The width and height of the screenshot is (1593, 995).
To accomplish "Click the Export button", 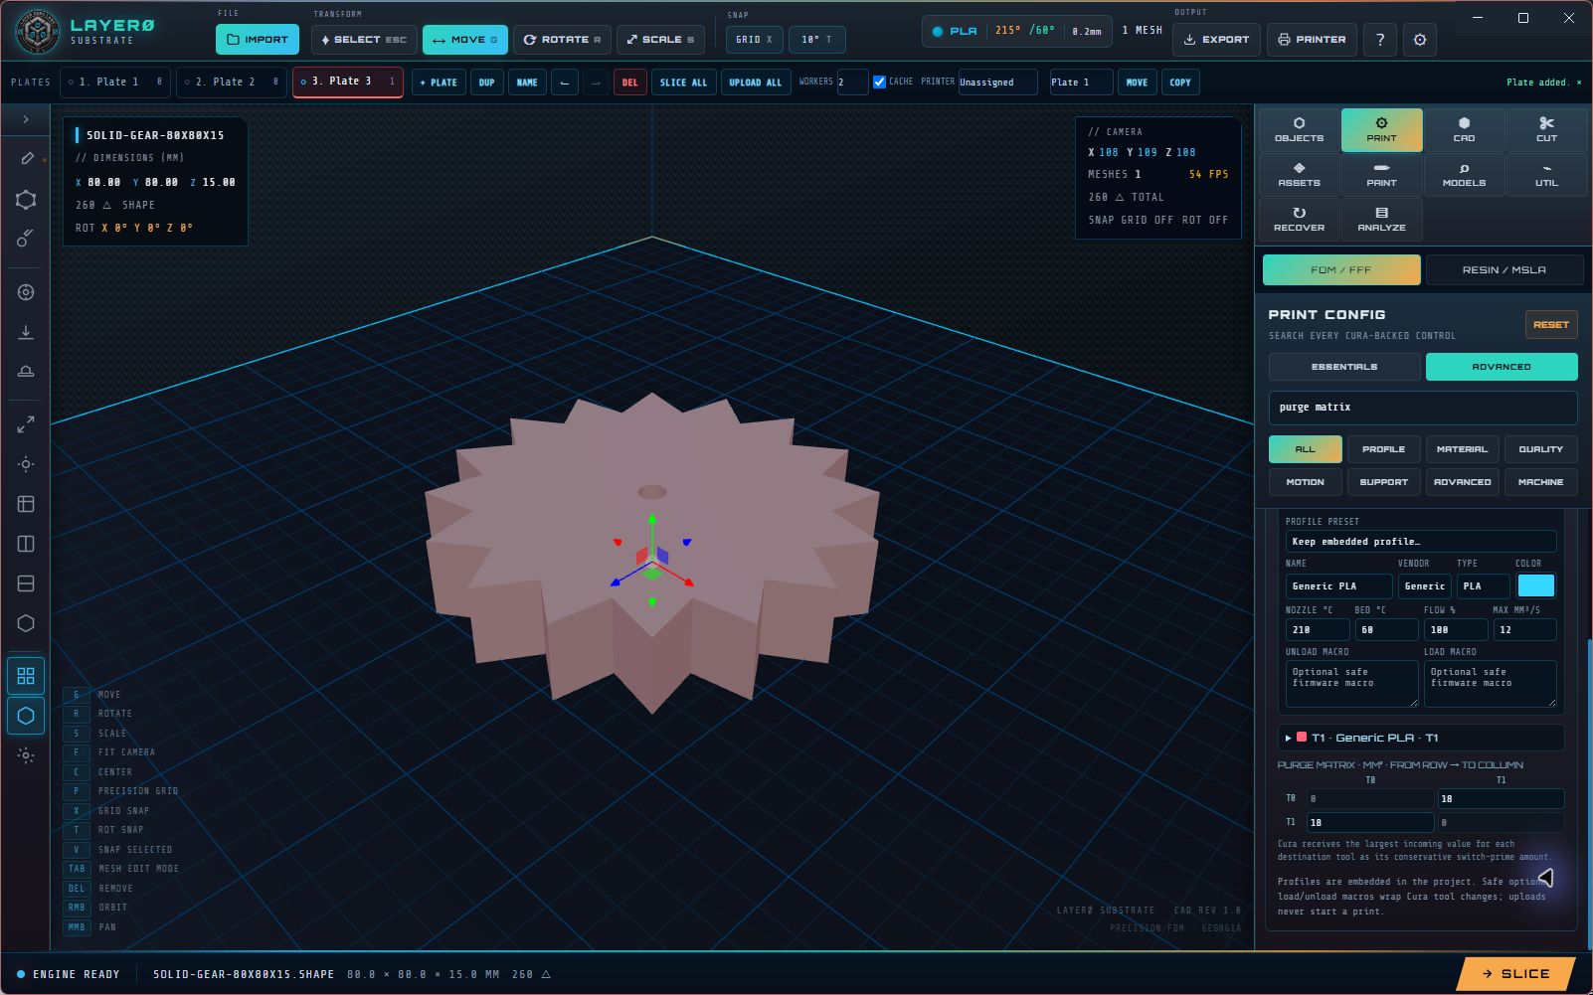I will click(x=1216, y=40).
